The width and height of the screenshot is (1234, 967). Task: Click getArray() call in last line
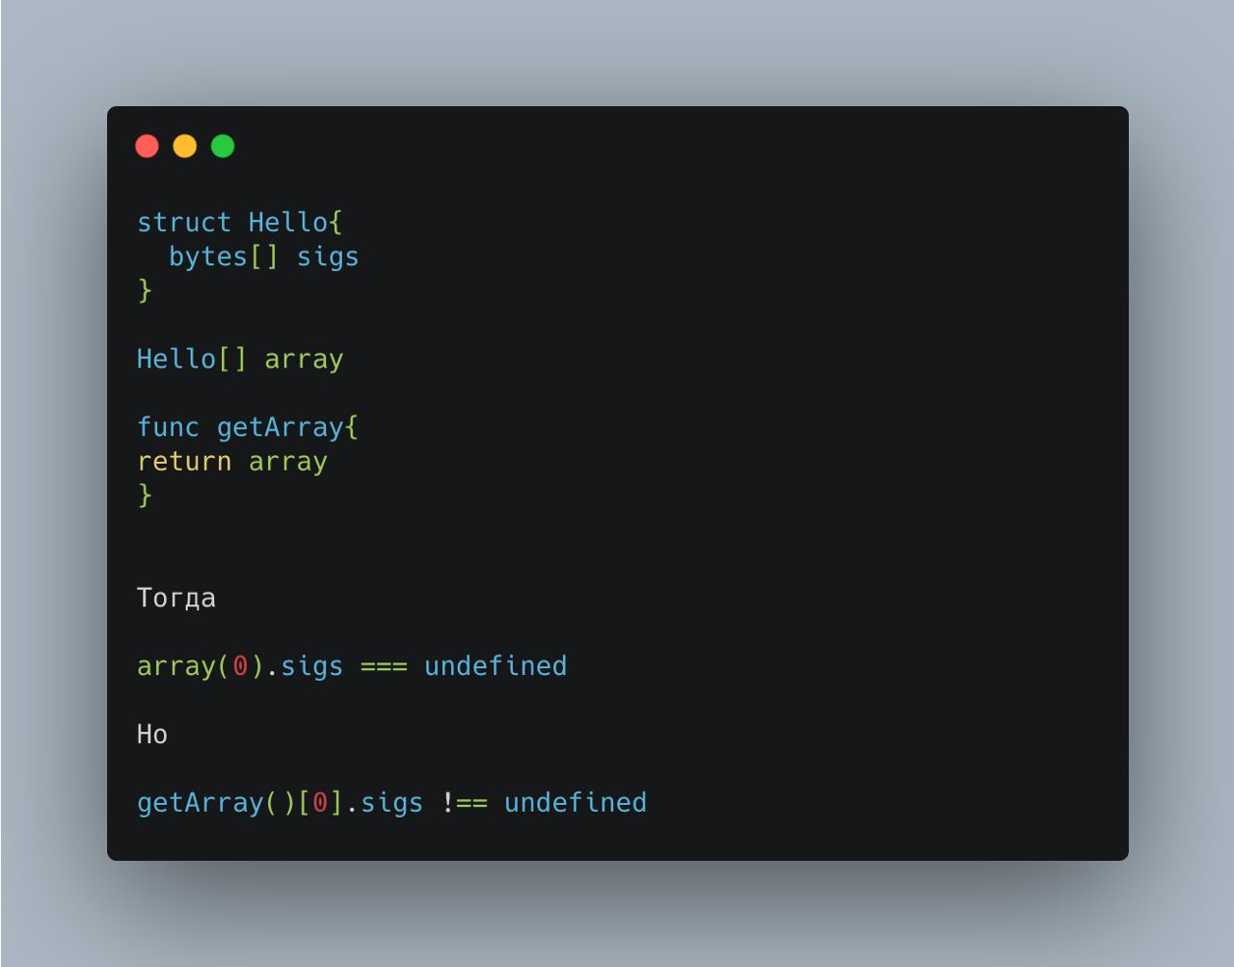click(216, 803)
